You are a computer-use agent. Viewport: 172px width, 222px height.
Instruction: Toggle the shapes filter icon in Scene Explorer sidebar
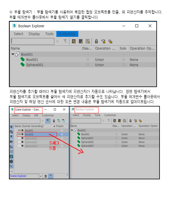coord(12,132)
